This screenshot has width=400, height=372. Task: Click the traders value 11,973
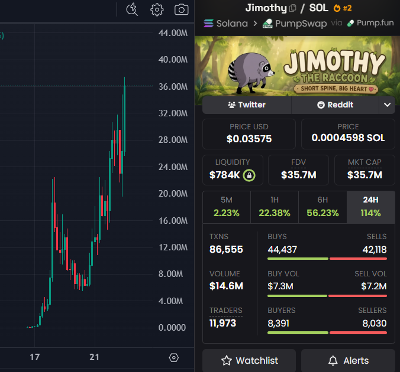point(222,323)
